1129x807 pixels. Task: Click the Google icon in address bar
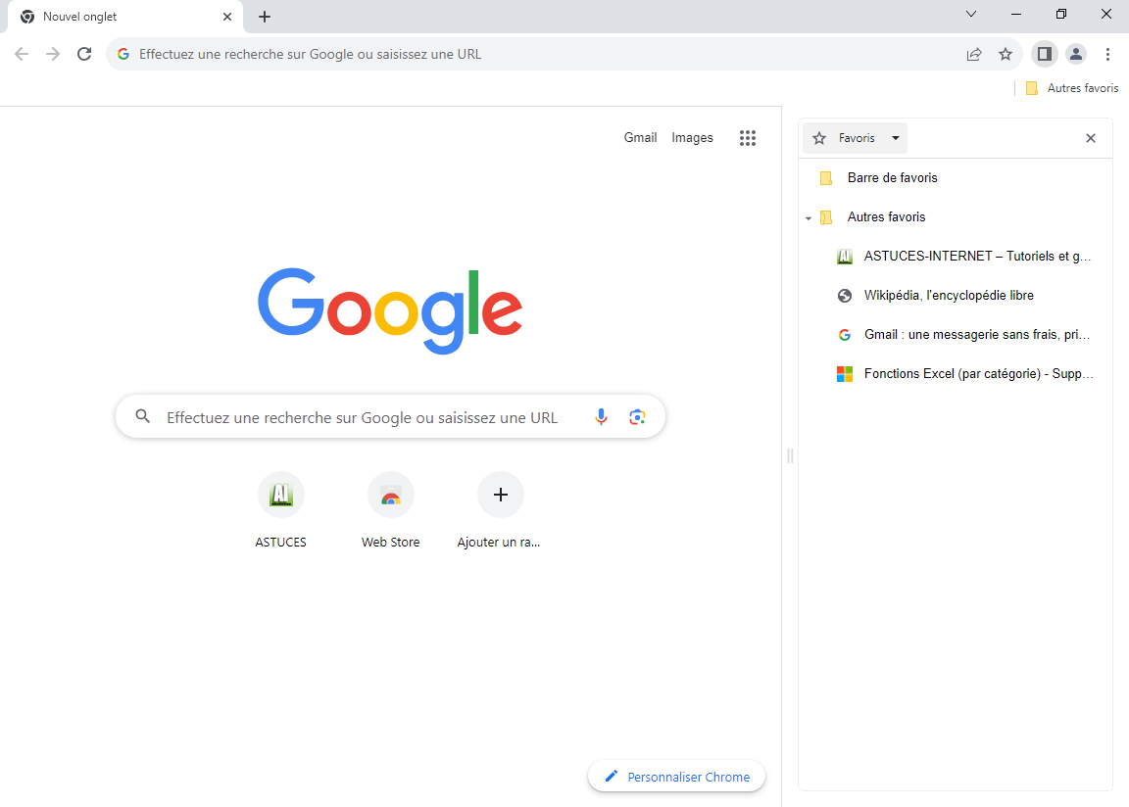pos(123,54)
